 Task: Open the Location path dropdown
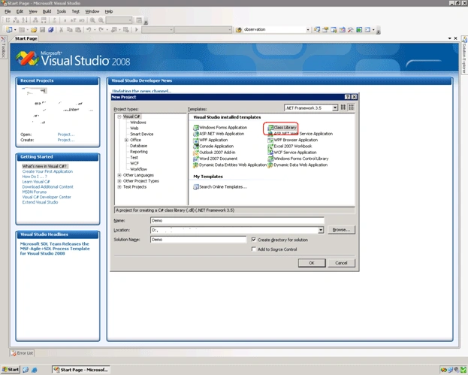click(x=321, y=230)
